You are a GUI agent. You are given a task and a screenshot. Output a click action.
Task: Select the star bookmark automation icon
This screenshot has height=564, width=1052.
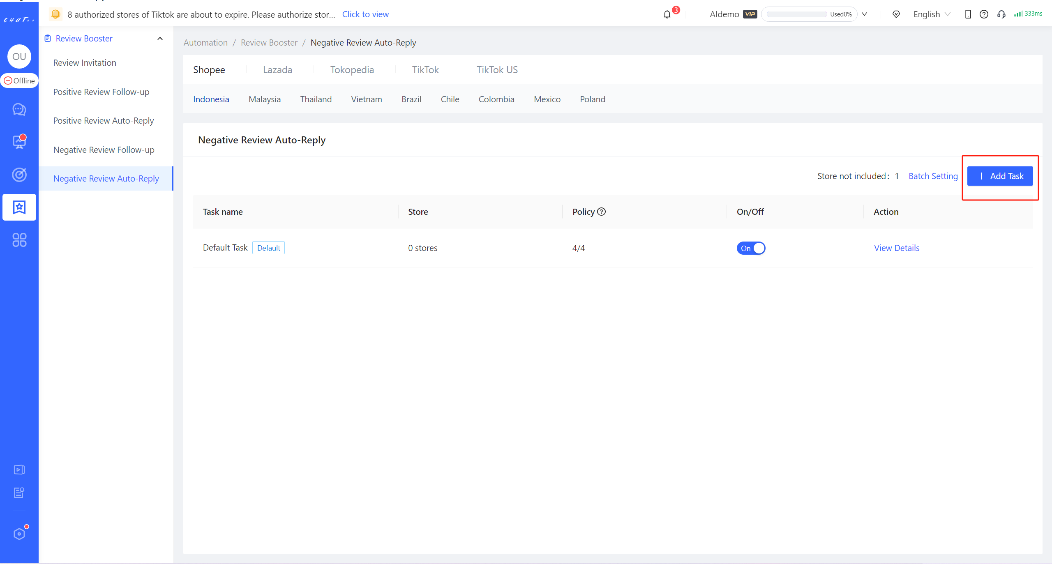(x=19, y=207)
